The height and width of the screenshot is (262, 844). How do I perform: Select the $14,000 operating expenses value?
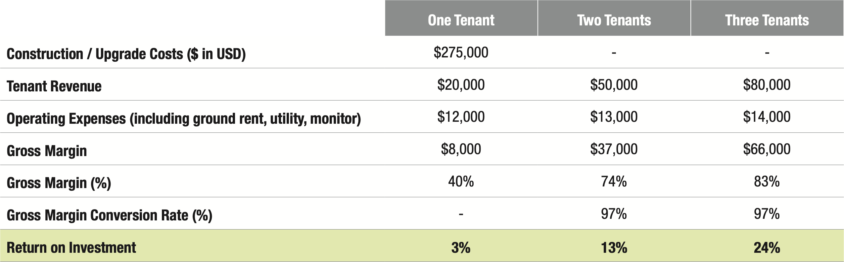[767, 117]
